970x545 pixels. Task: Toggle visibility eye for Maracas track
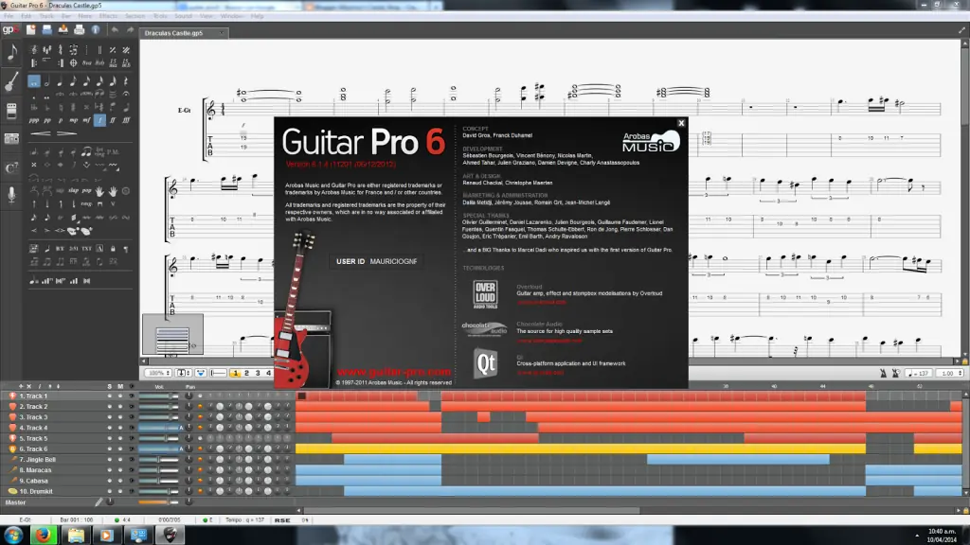131,470
